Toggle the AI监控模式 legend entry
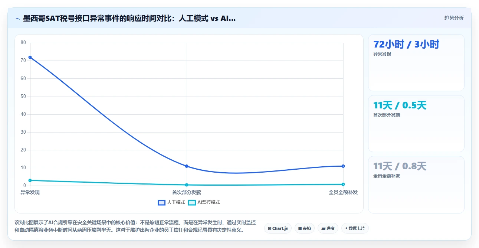This screenshot has height=248, width=479. click(204, 202)
